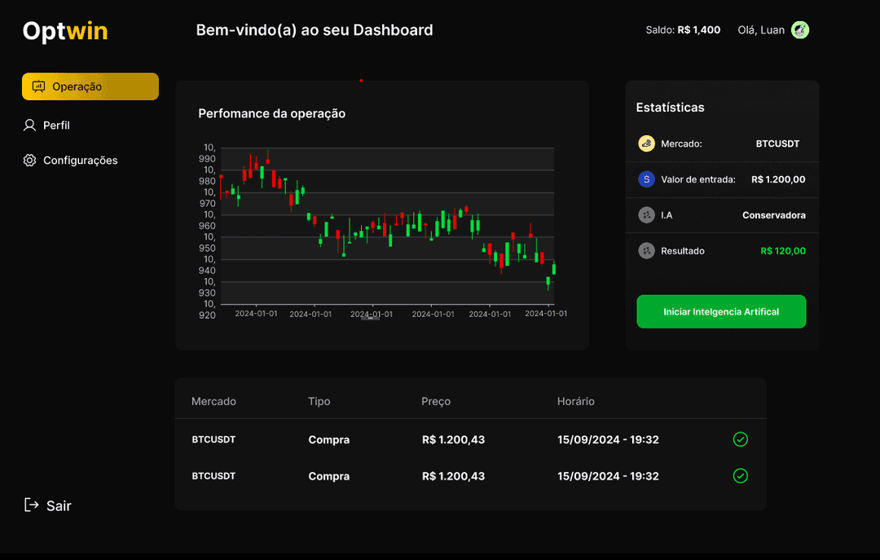Click the Perfil person icon in sidebar

point(29,126)
